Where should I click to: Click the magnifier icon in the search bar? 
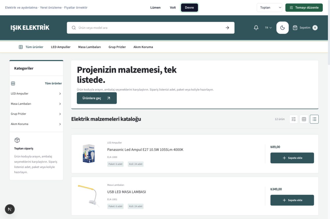coord(74,28)
